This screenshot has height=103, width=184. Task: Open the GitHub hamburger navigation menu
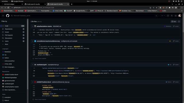(x=3, y=16)
